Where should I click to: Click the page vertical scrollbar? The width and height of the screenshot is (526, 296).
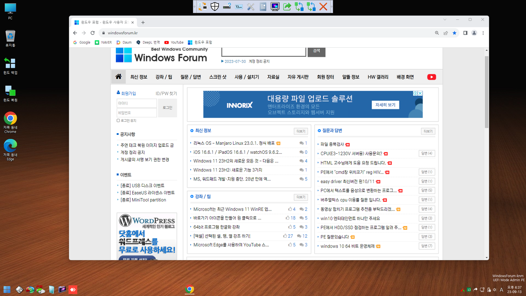pos(487,92)
